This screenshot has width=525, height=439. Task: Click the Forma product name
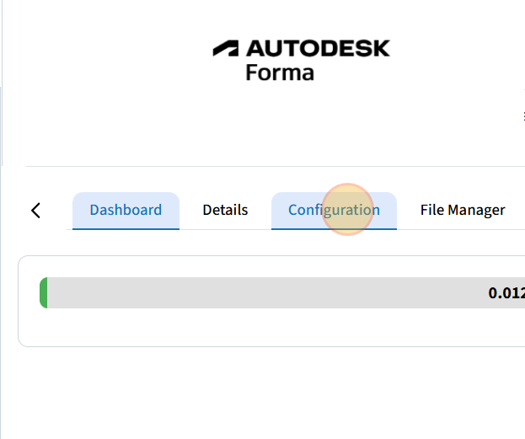(280, 72)
